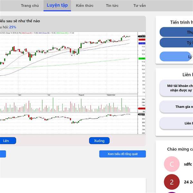Click Xem biểu đồ tổng quát button
This screenshot has width=193, height=193.
click(123, 154)
